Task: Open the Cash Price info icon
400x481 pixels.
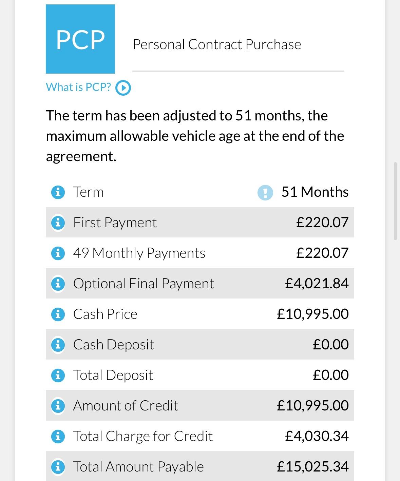Action: 58,314
